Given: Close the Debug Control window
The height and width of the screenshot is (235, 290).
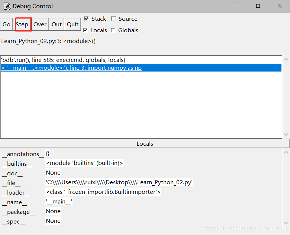Looking at the screenshot, I should point(280,6).
